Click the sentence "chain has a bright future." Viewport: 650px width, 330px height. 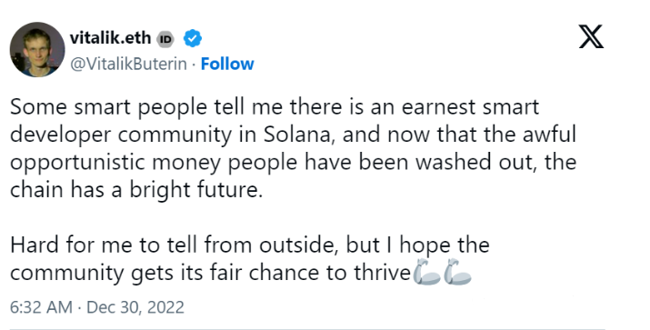tap(136, 190)
